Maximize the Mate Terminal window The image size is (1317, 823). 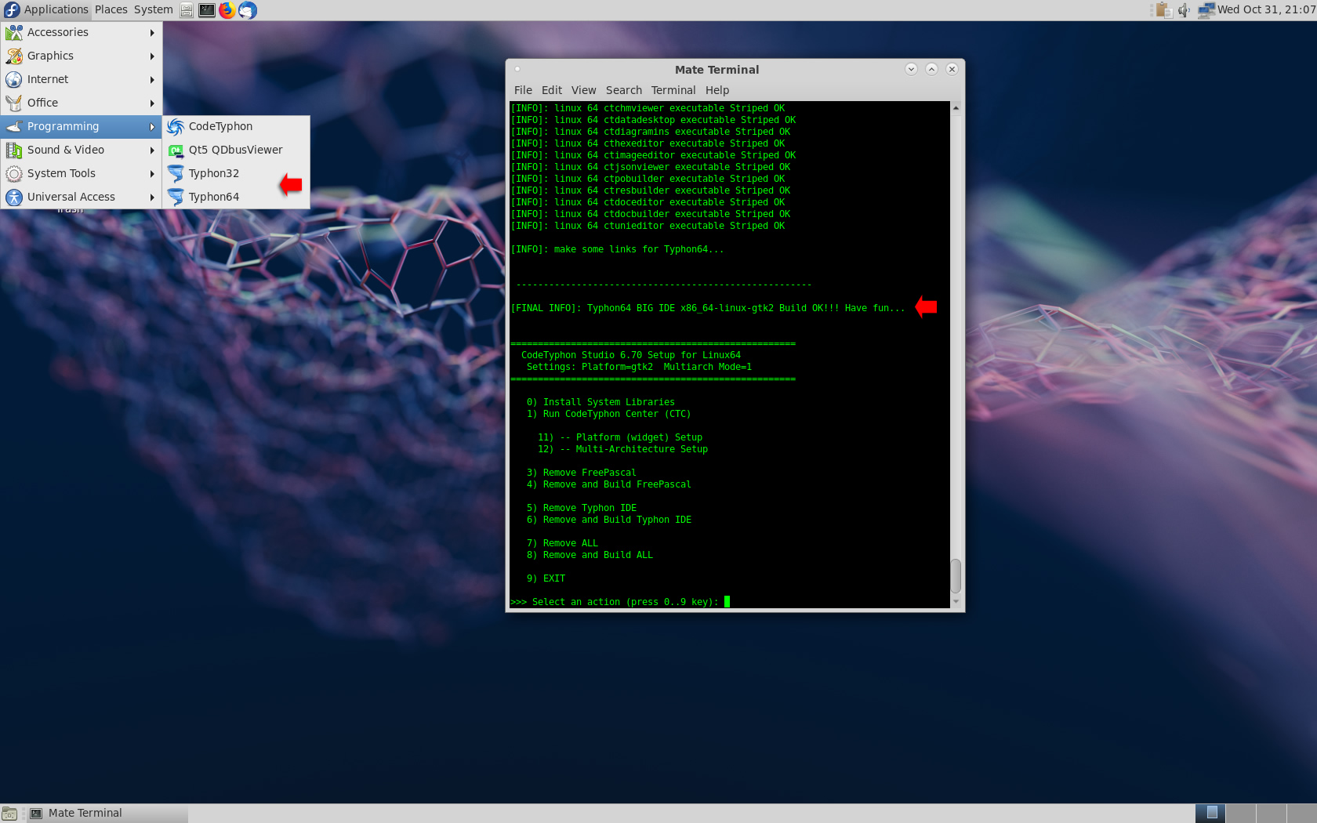(931, 69)
